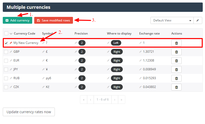Check the GBP row checkbox
The height and width of the screenshot is (124, 205).
[6, 52]
